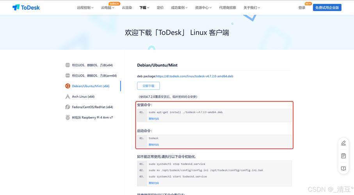Click the 'sudo mv /opt/todesk/config' line

(206, 170)
